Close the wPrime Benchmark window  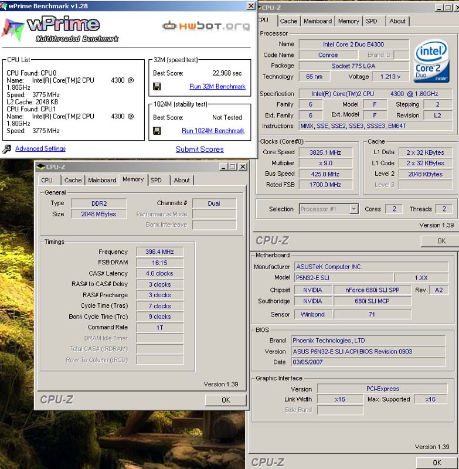tap(251, 6)
